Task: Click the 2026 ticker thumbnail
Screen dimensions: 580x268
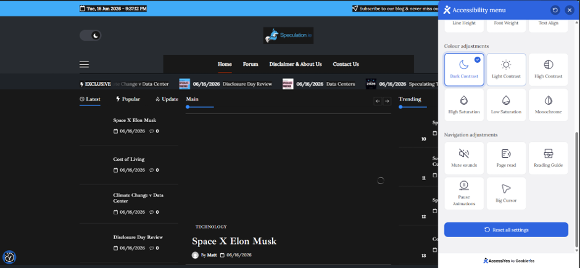Action: pos(371,84)
